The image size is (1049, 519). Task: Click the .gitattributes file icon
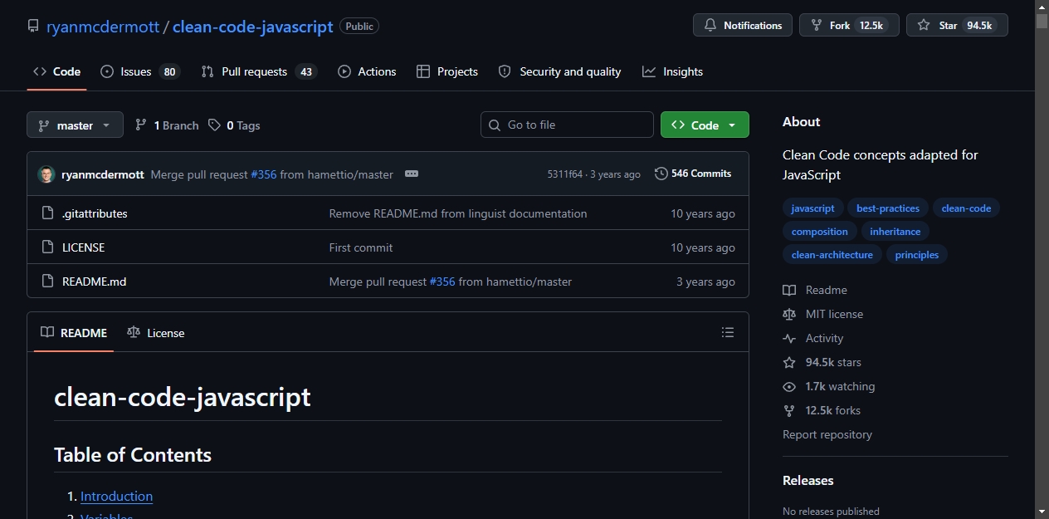click(x=47, y=213)
